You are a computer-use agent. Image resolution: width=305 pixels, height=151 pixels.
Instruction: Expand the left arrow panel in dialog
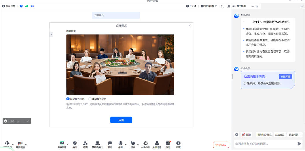[x=51, y=35]
